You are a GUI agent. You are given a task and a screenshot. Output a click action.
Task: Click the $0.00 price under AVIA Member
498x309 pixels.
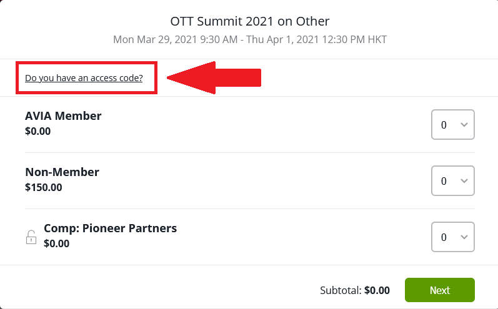click(37, 131)
